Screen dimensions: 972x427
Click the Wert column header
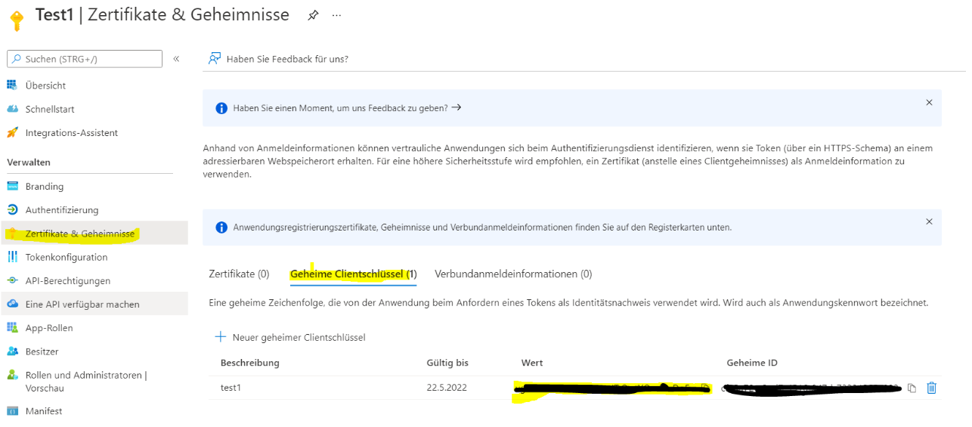pyautogui.click(x=532, y=363)
